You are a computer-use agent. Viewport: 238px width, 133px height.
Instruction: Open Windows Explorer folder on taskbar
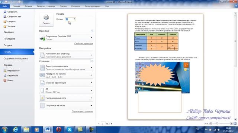[x=26, y=130]
